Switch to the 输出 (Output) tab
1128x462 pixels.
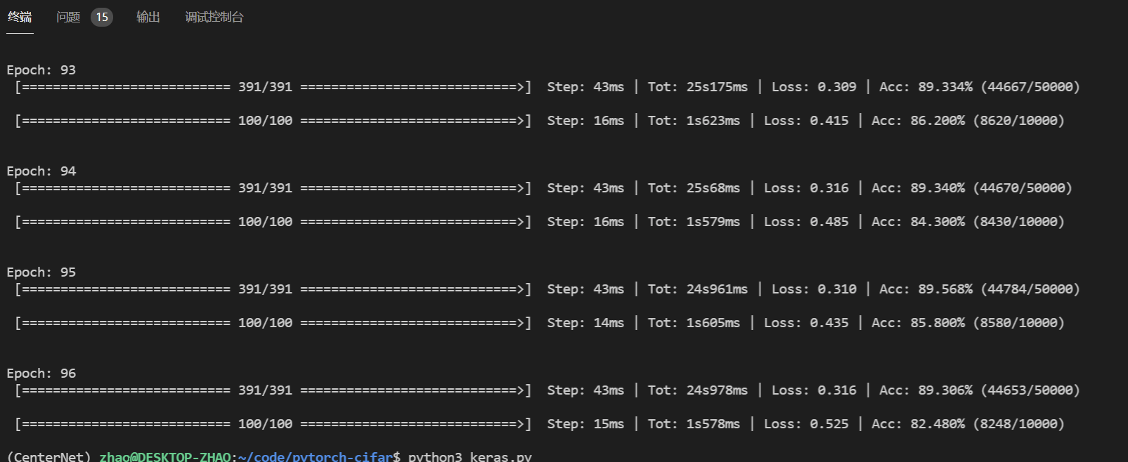(x=148, y=17)
